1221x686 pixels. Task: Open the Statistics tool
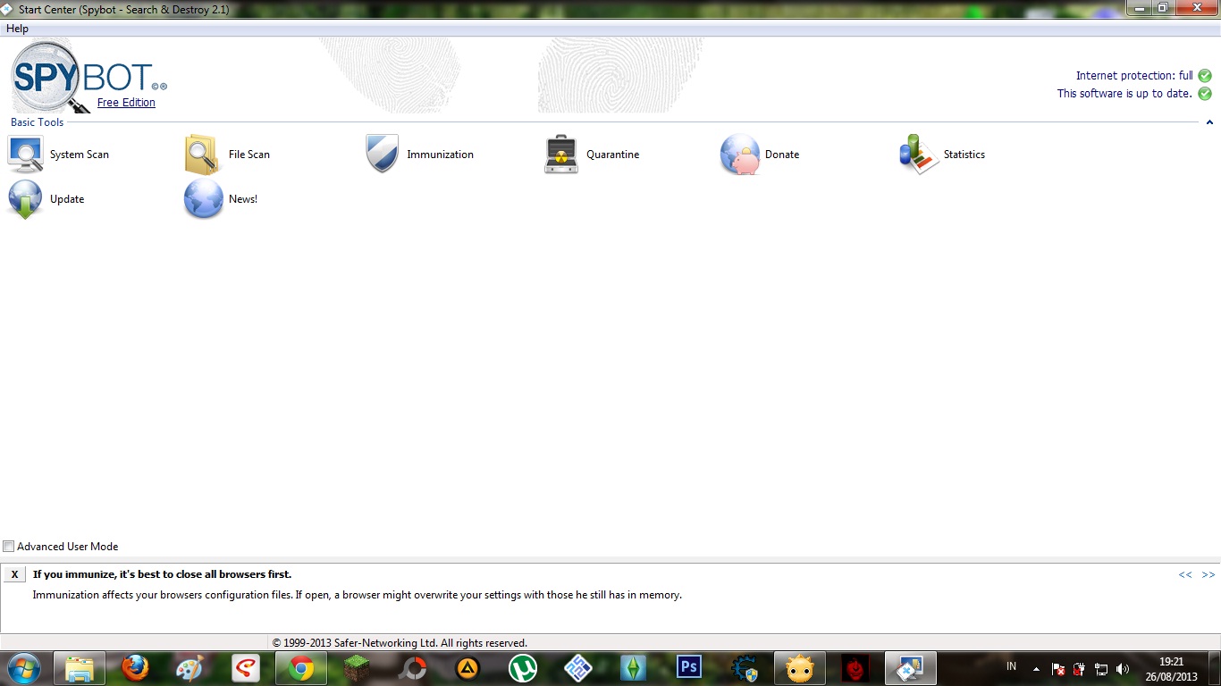pyautogui.click(x=942, y=155)
